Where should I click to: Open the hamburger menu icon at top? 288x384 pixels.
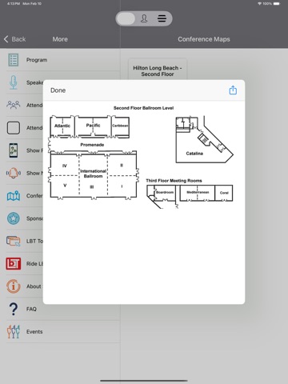pyautogui.click(x=162, y=18)
